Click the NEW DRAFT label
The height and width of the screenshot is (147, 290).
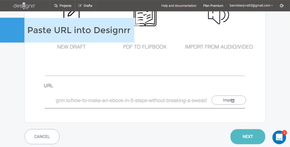[71, 47]
